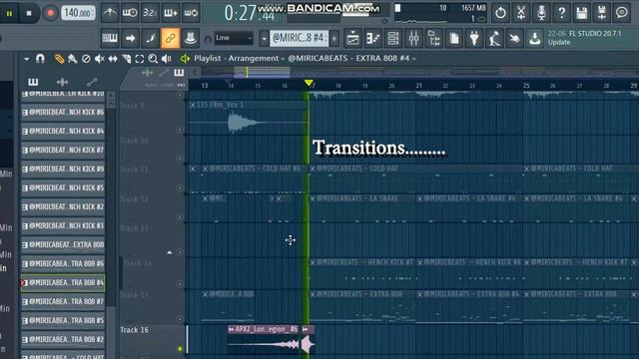Click the document pages toolbar icon
This screenshot has width=639, height=359.
coord(454,38)
